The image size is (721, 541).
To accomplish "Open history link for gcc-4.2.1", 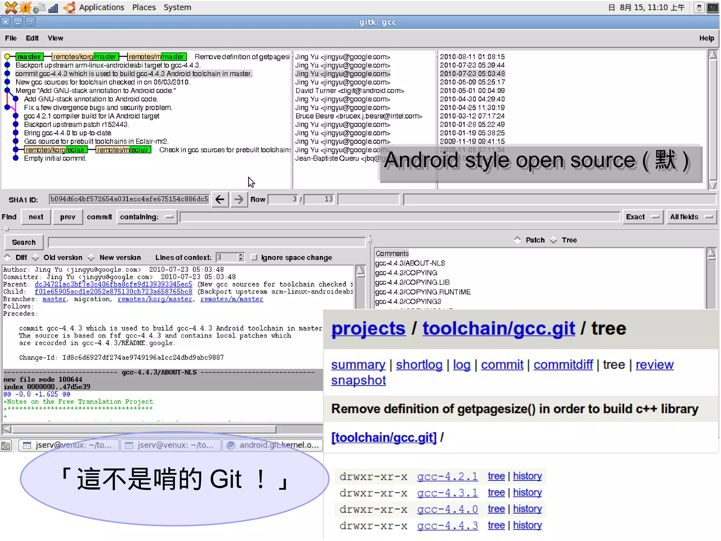I will click(x=527, y=476).
